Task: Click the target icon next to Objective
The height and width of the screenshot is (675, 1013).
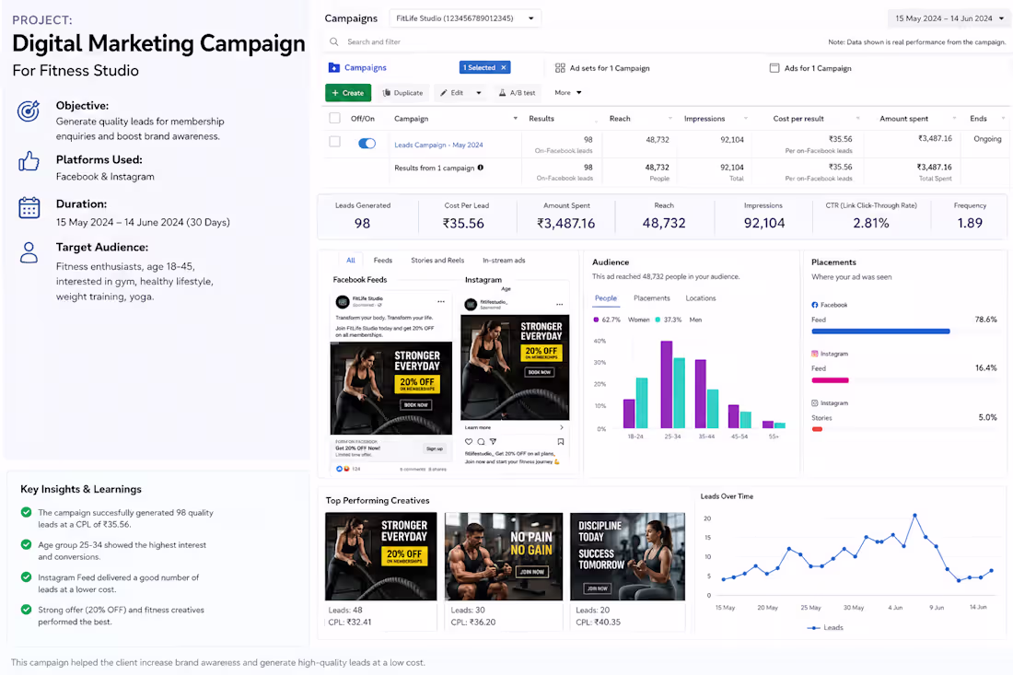Action: click(29, 111)
